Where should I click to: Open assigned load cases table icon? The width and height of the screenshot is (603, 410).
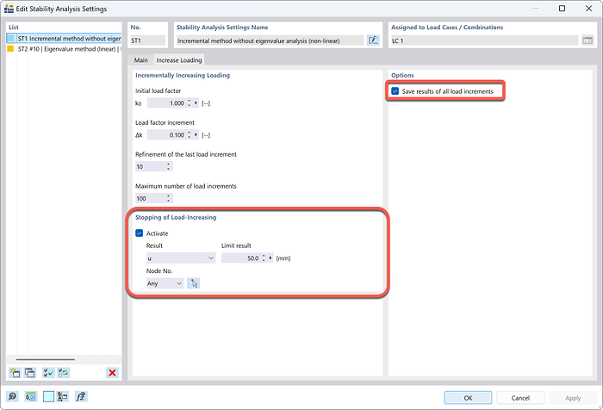[587, 40]
